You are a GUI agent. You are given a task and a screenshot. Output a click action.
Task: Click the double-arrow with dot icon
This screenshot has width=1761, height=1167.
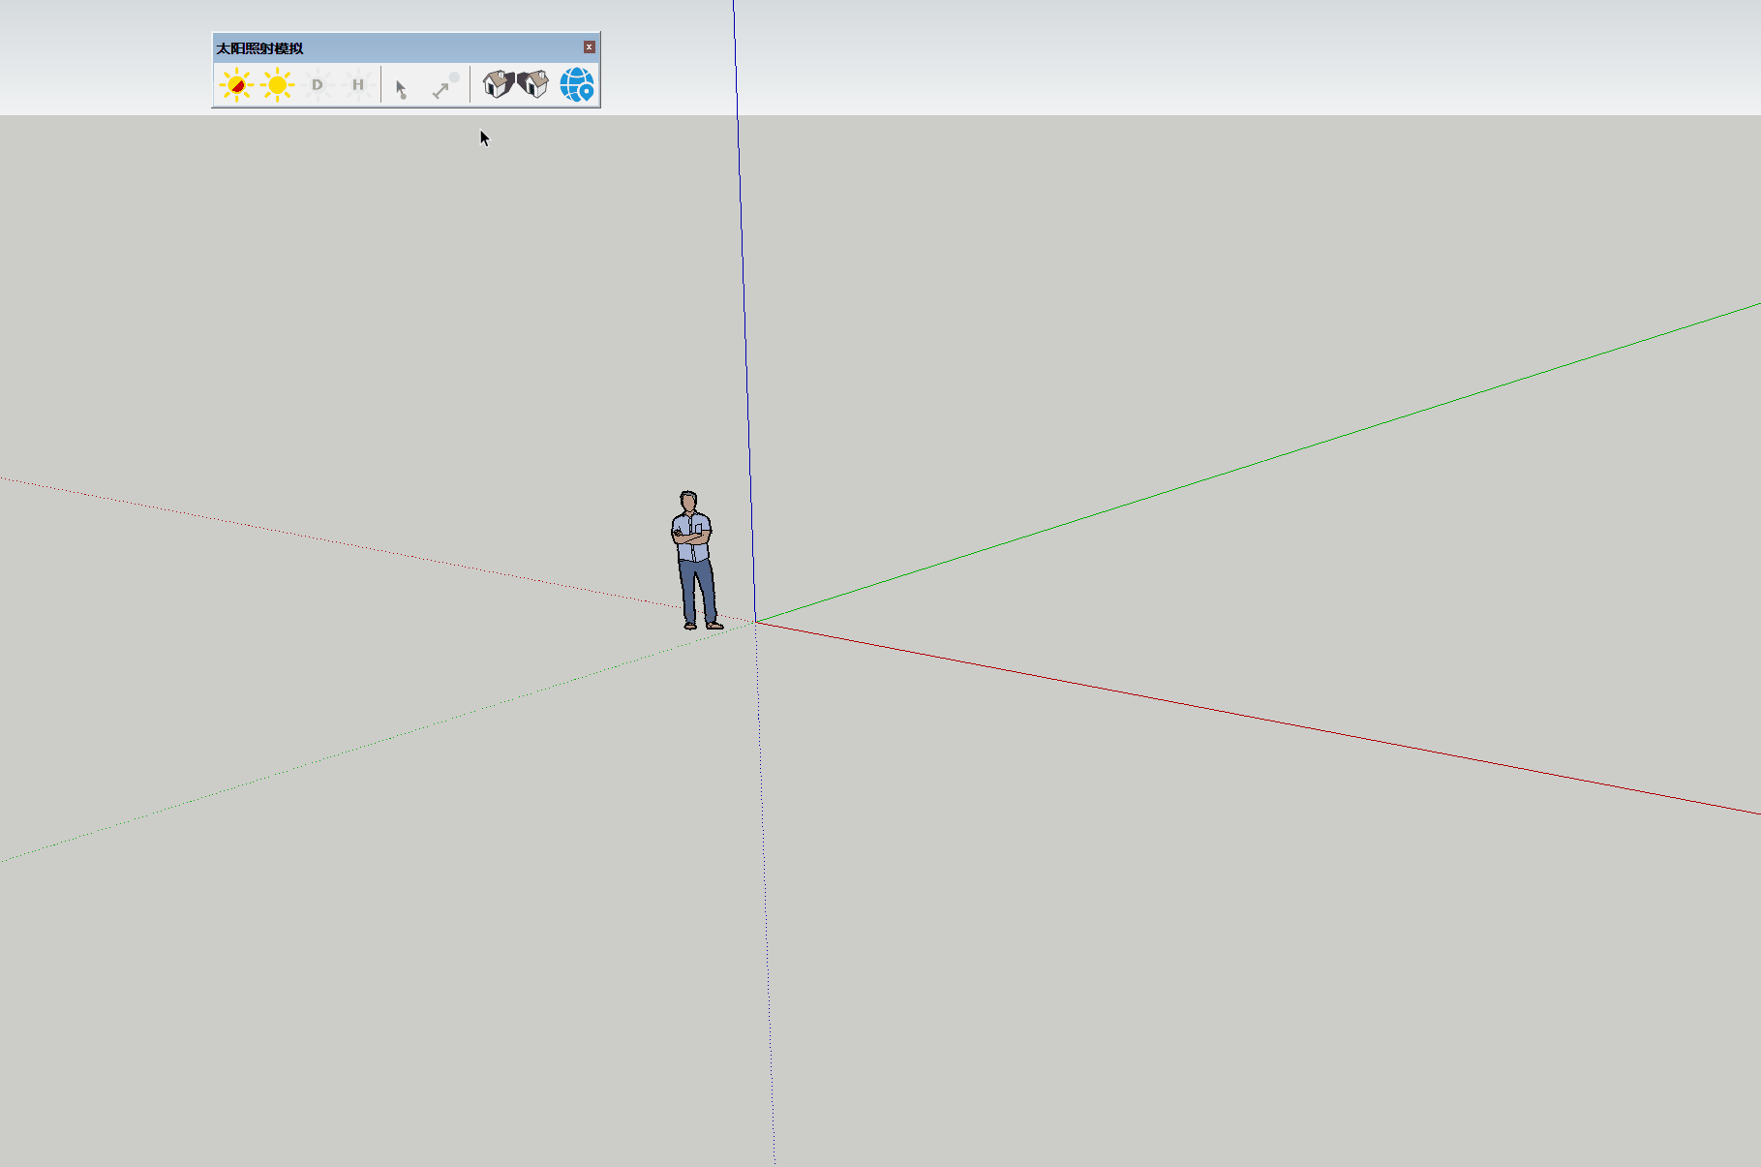pyautogui.click(x=444, y=86)
